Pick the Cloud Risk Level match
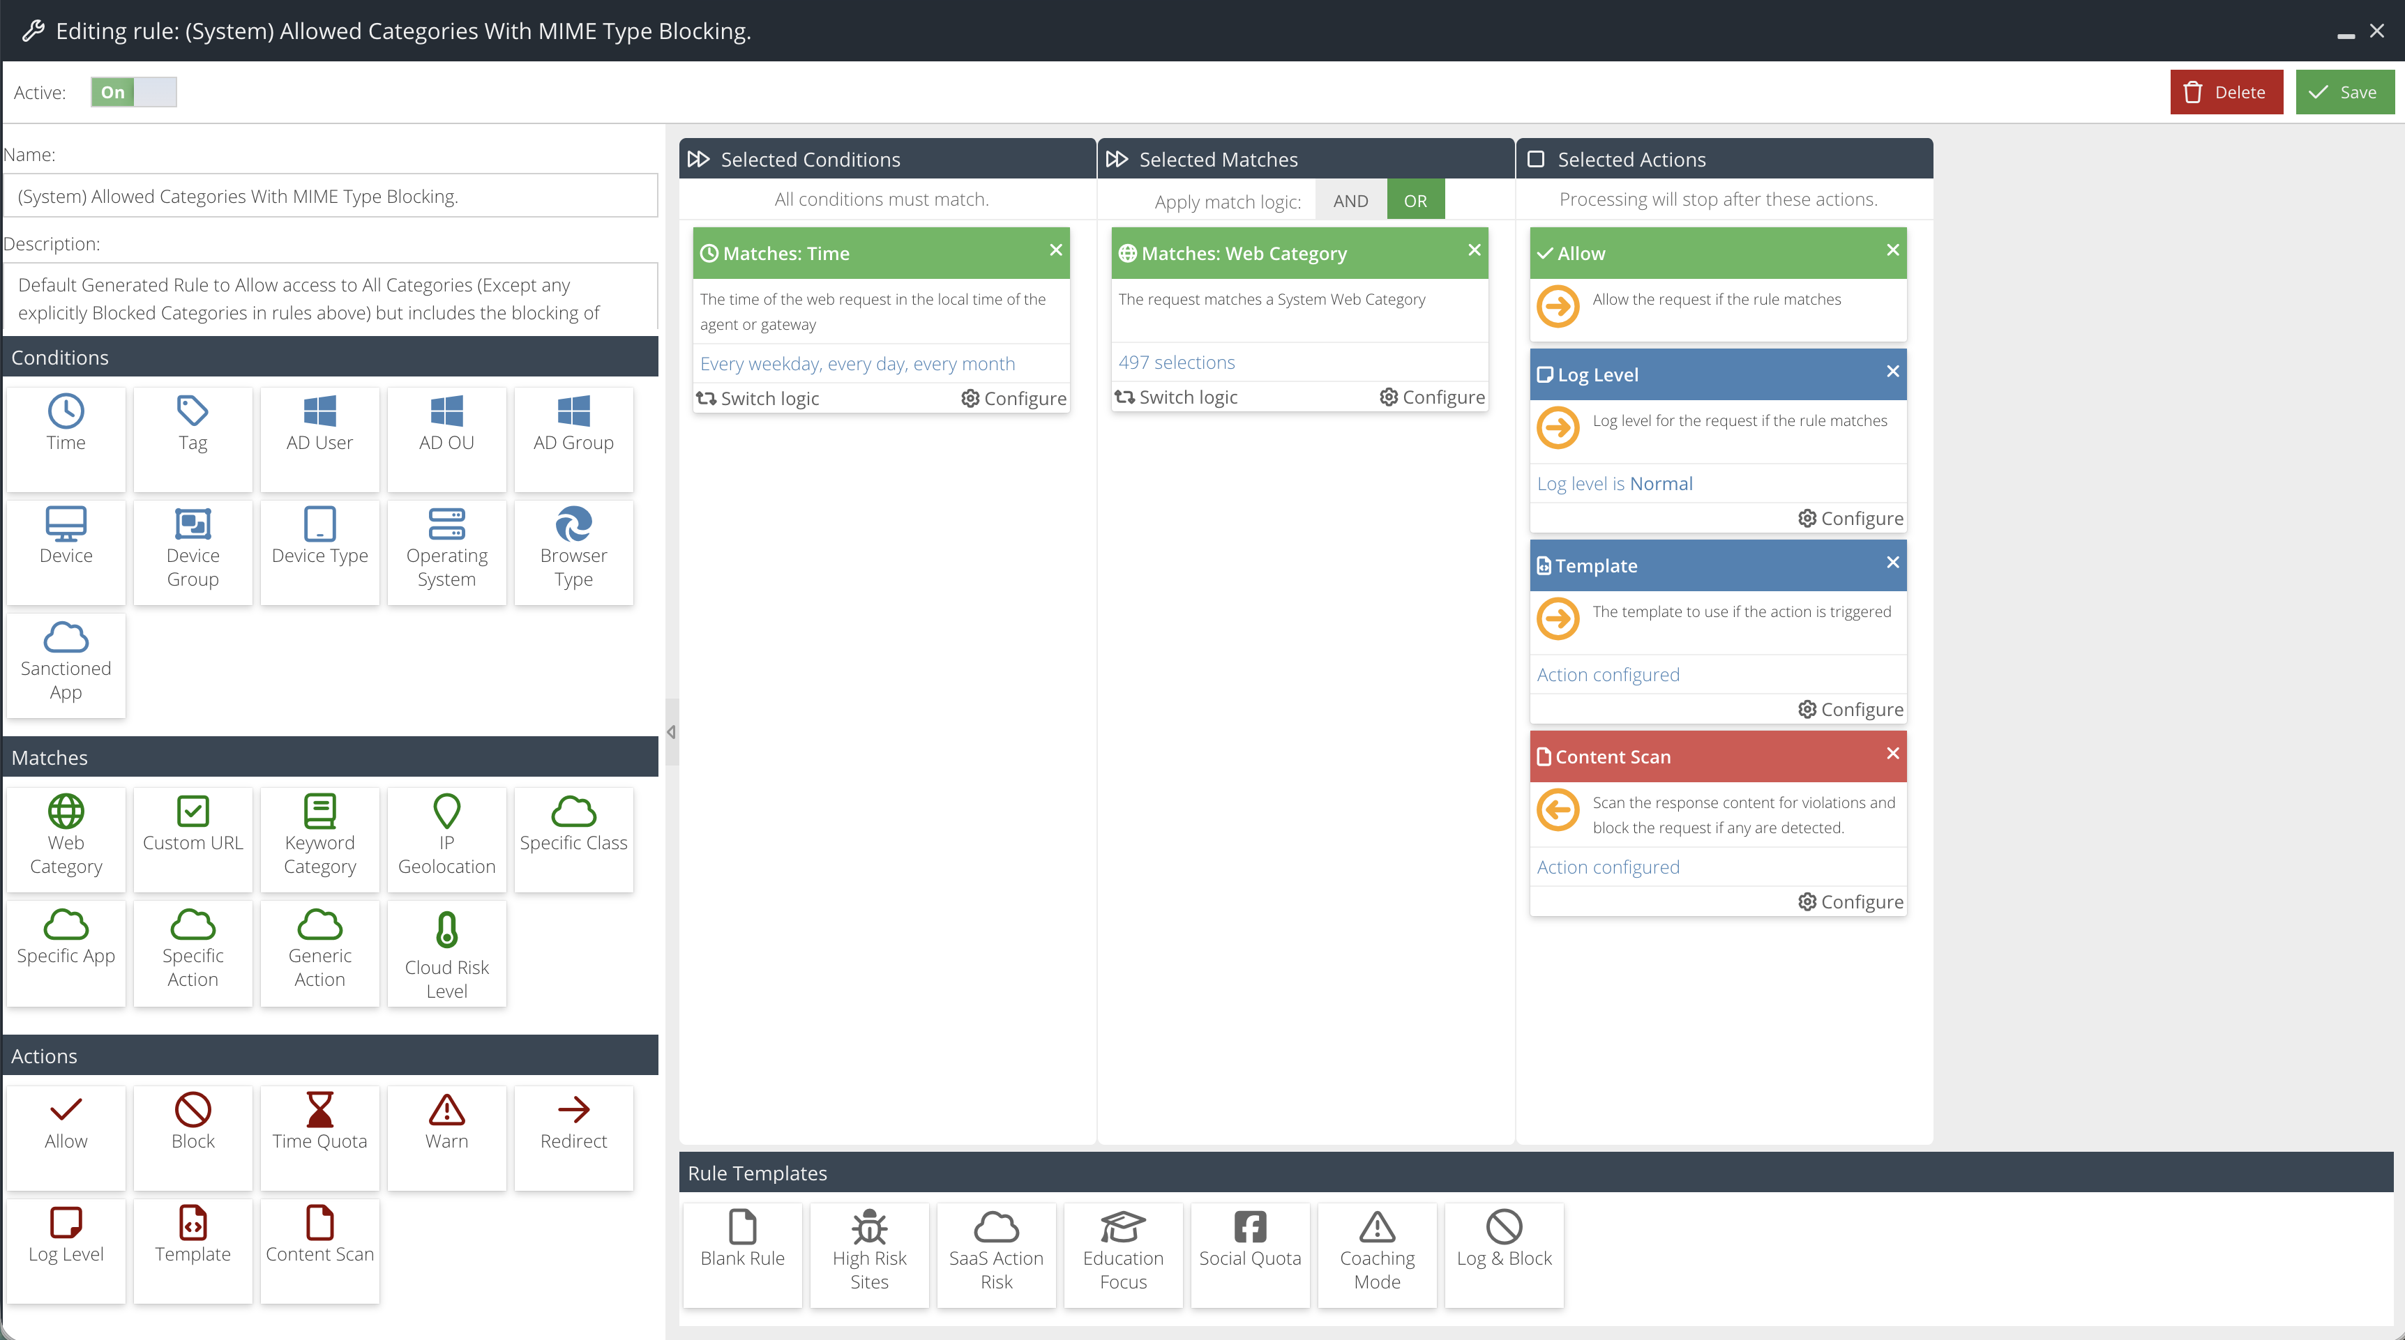2405x1340 pixels. coord(446,954)
